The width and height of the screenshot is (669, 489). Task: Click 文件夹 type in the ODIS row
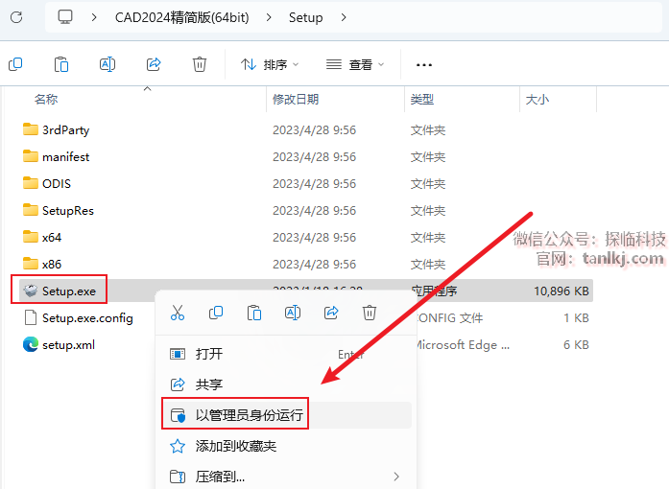[428, 184]
